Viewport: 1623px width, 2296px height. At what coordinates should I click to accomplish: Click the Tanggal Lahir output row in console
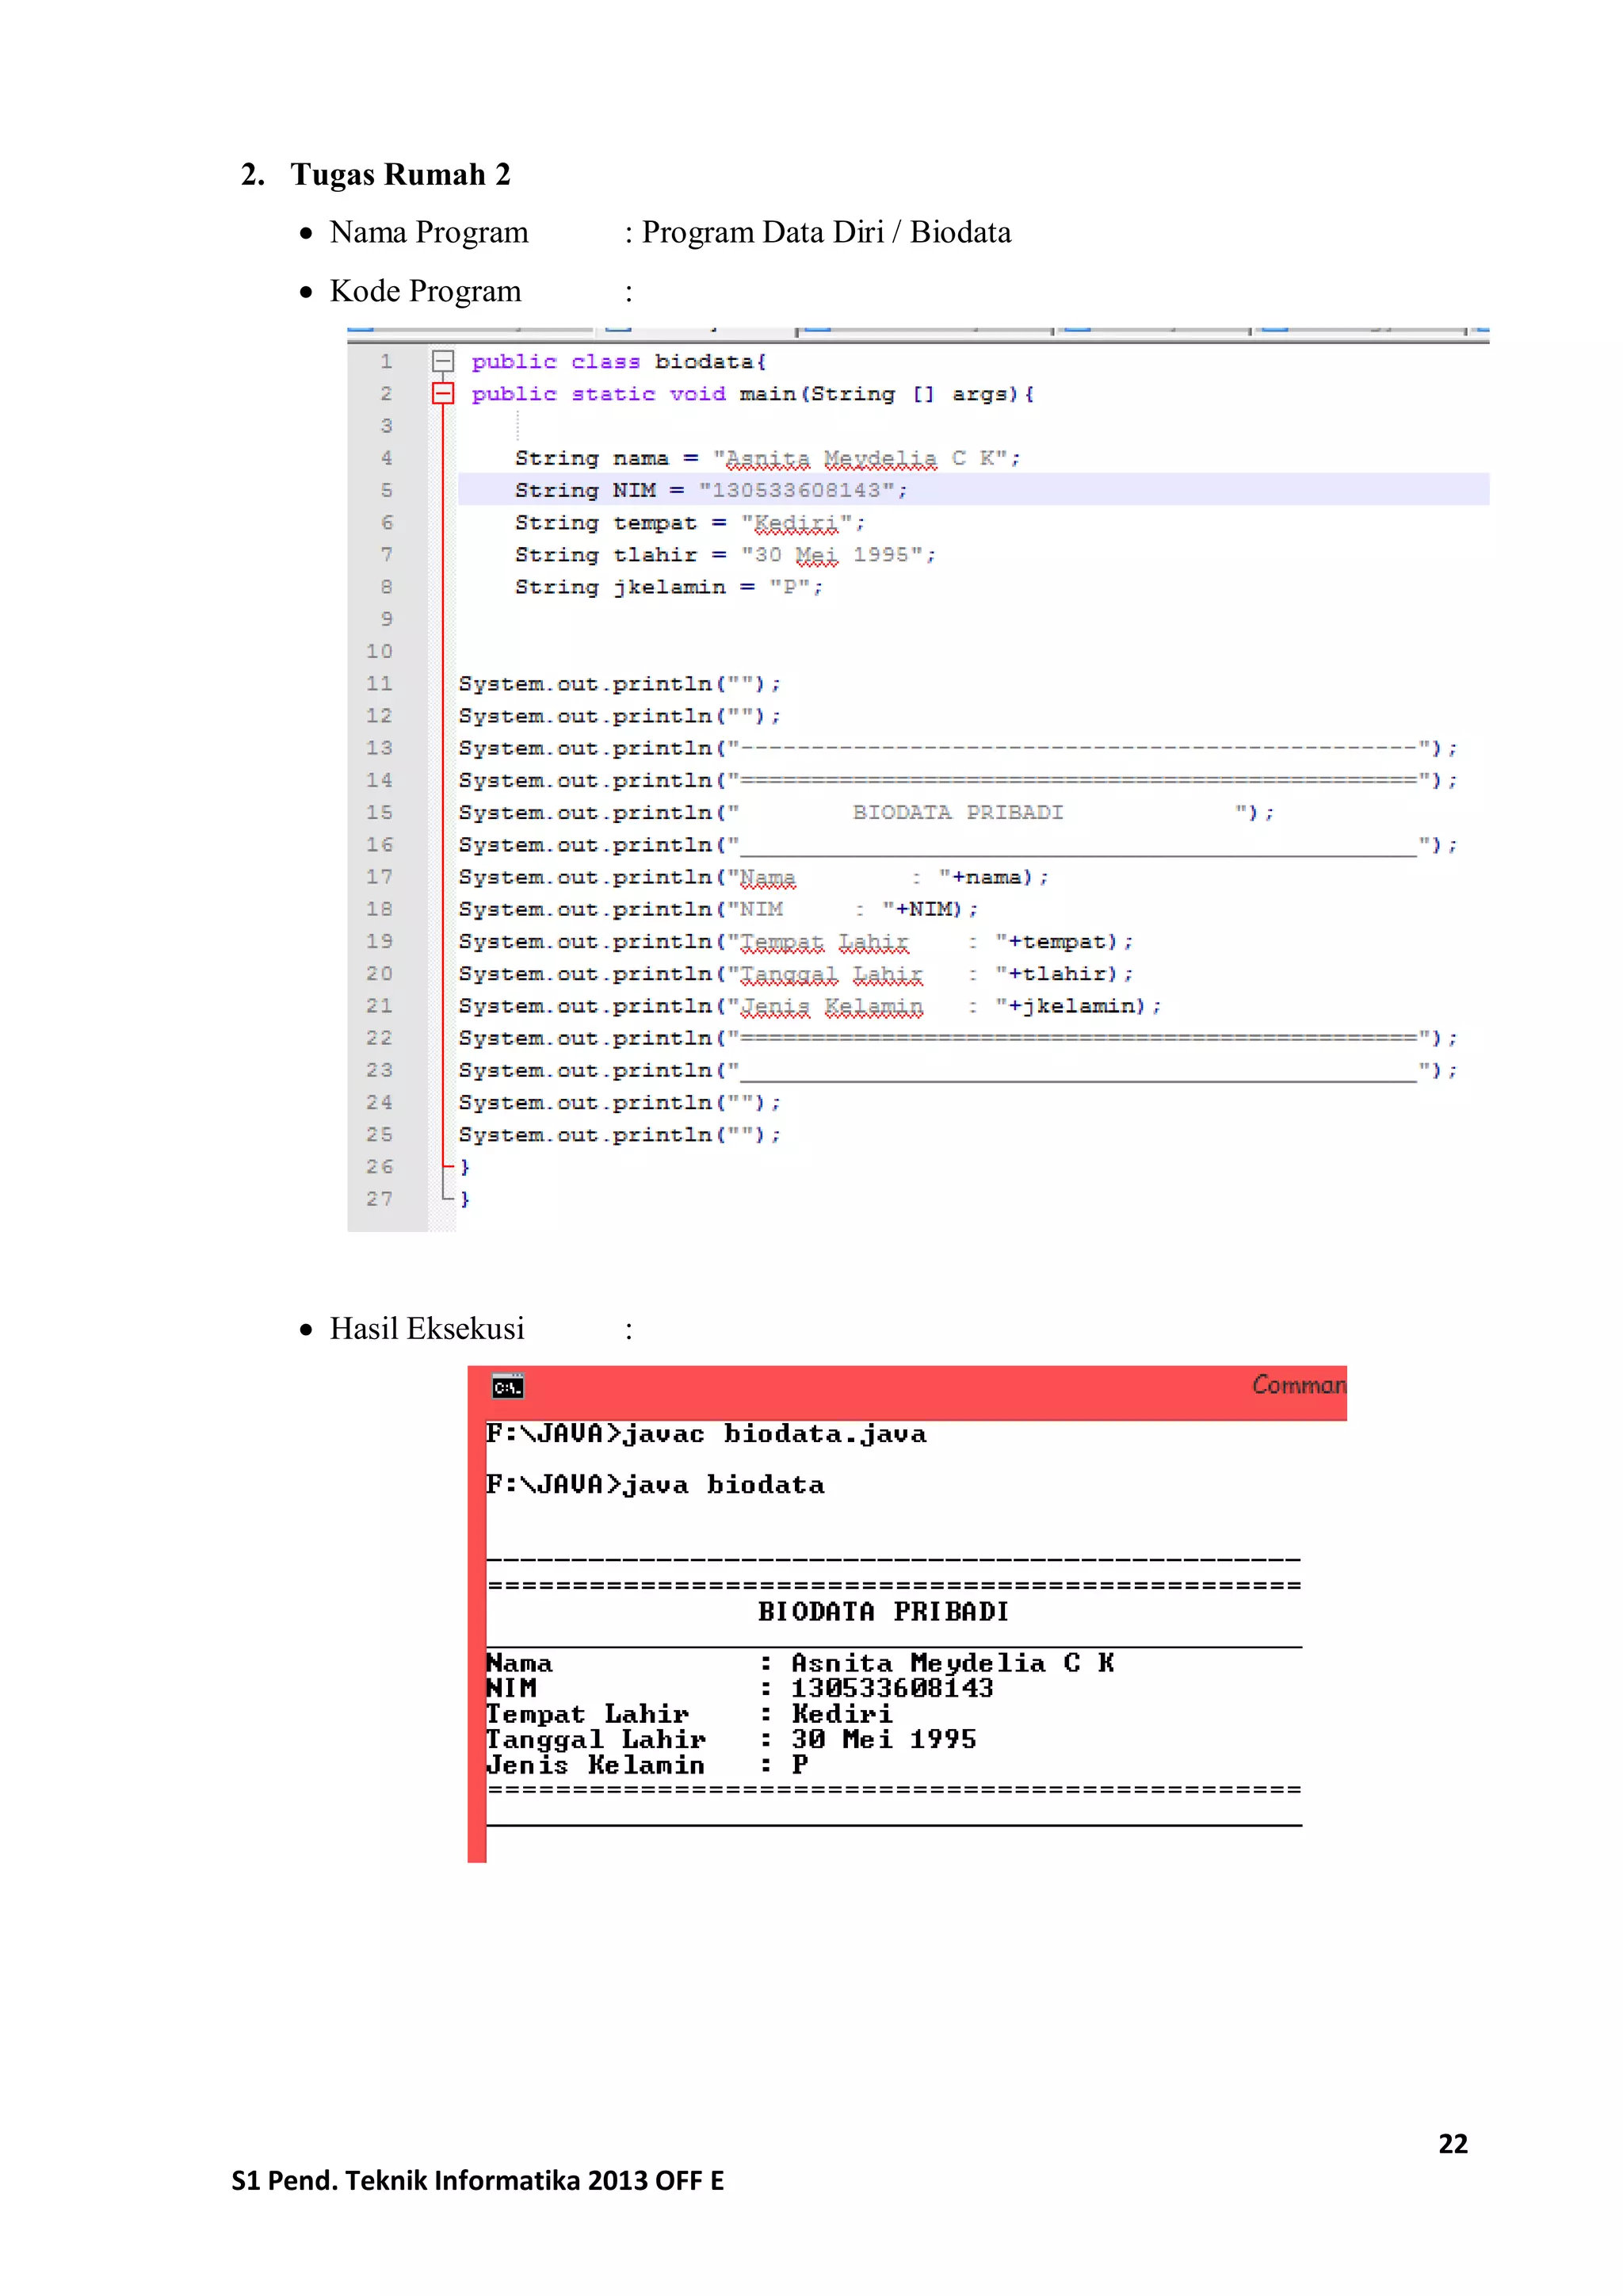point(731,1740)
